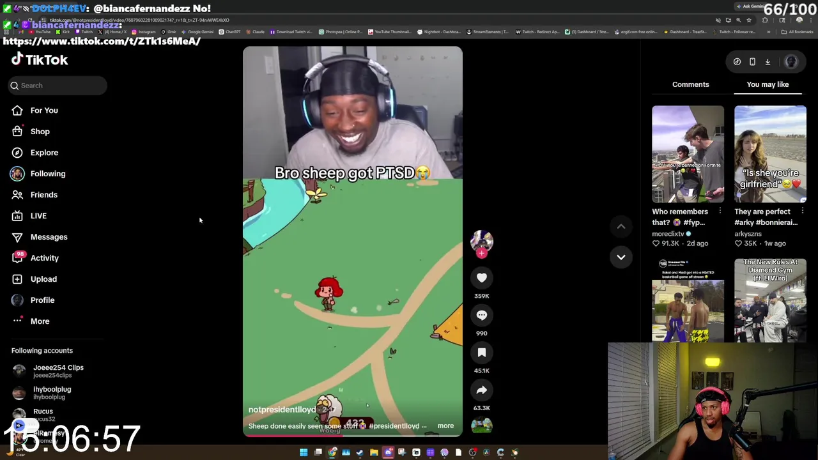Click the phone icon in top bar

click(x=752, y=62)
